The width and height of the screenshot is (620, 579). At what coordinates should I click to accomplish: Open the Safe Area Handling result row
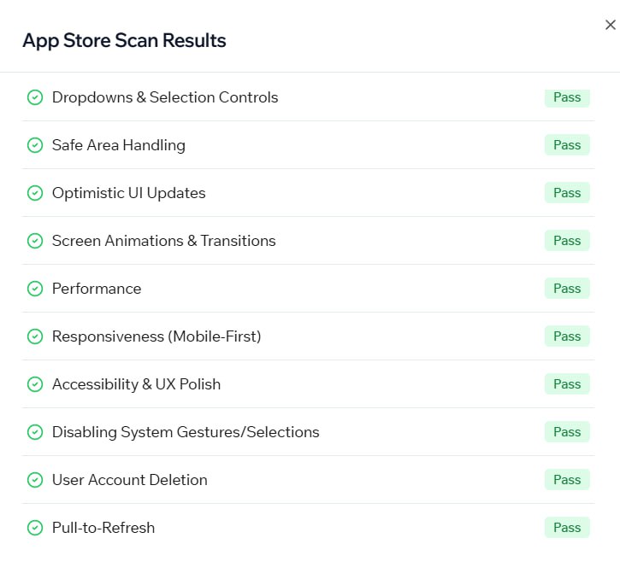(118, 145)
